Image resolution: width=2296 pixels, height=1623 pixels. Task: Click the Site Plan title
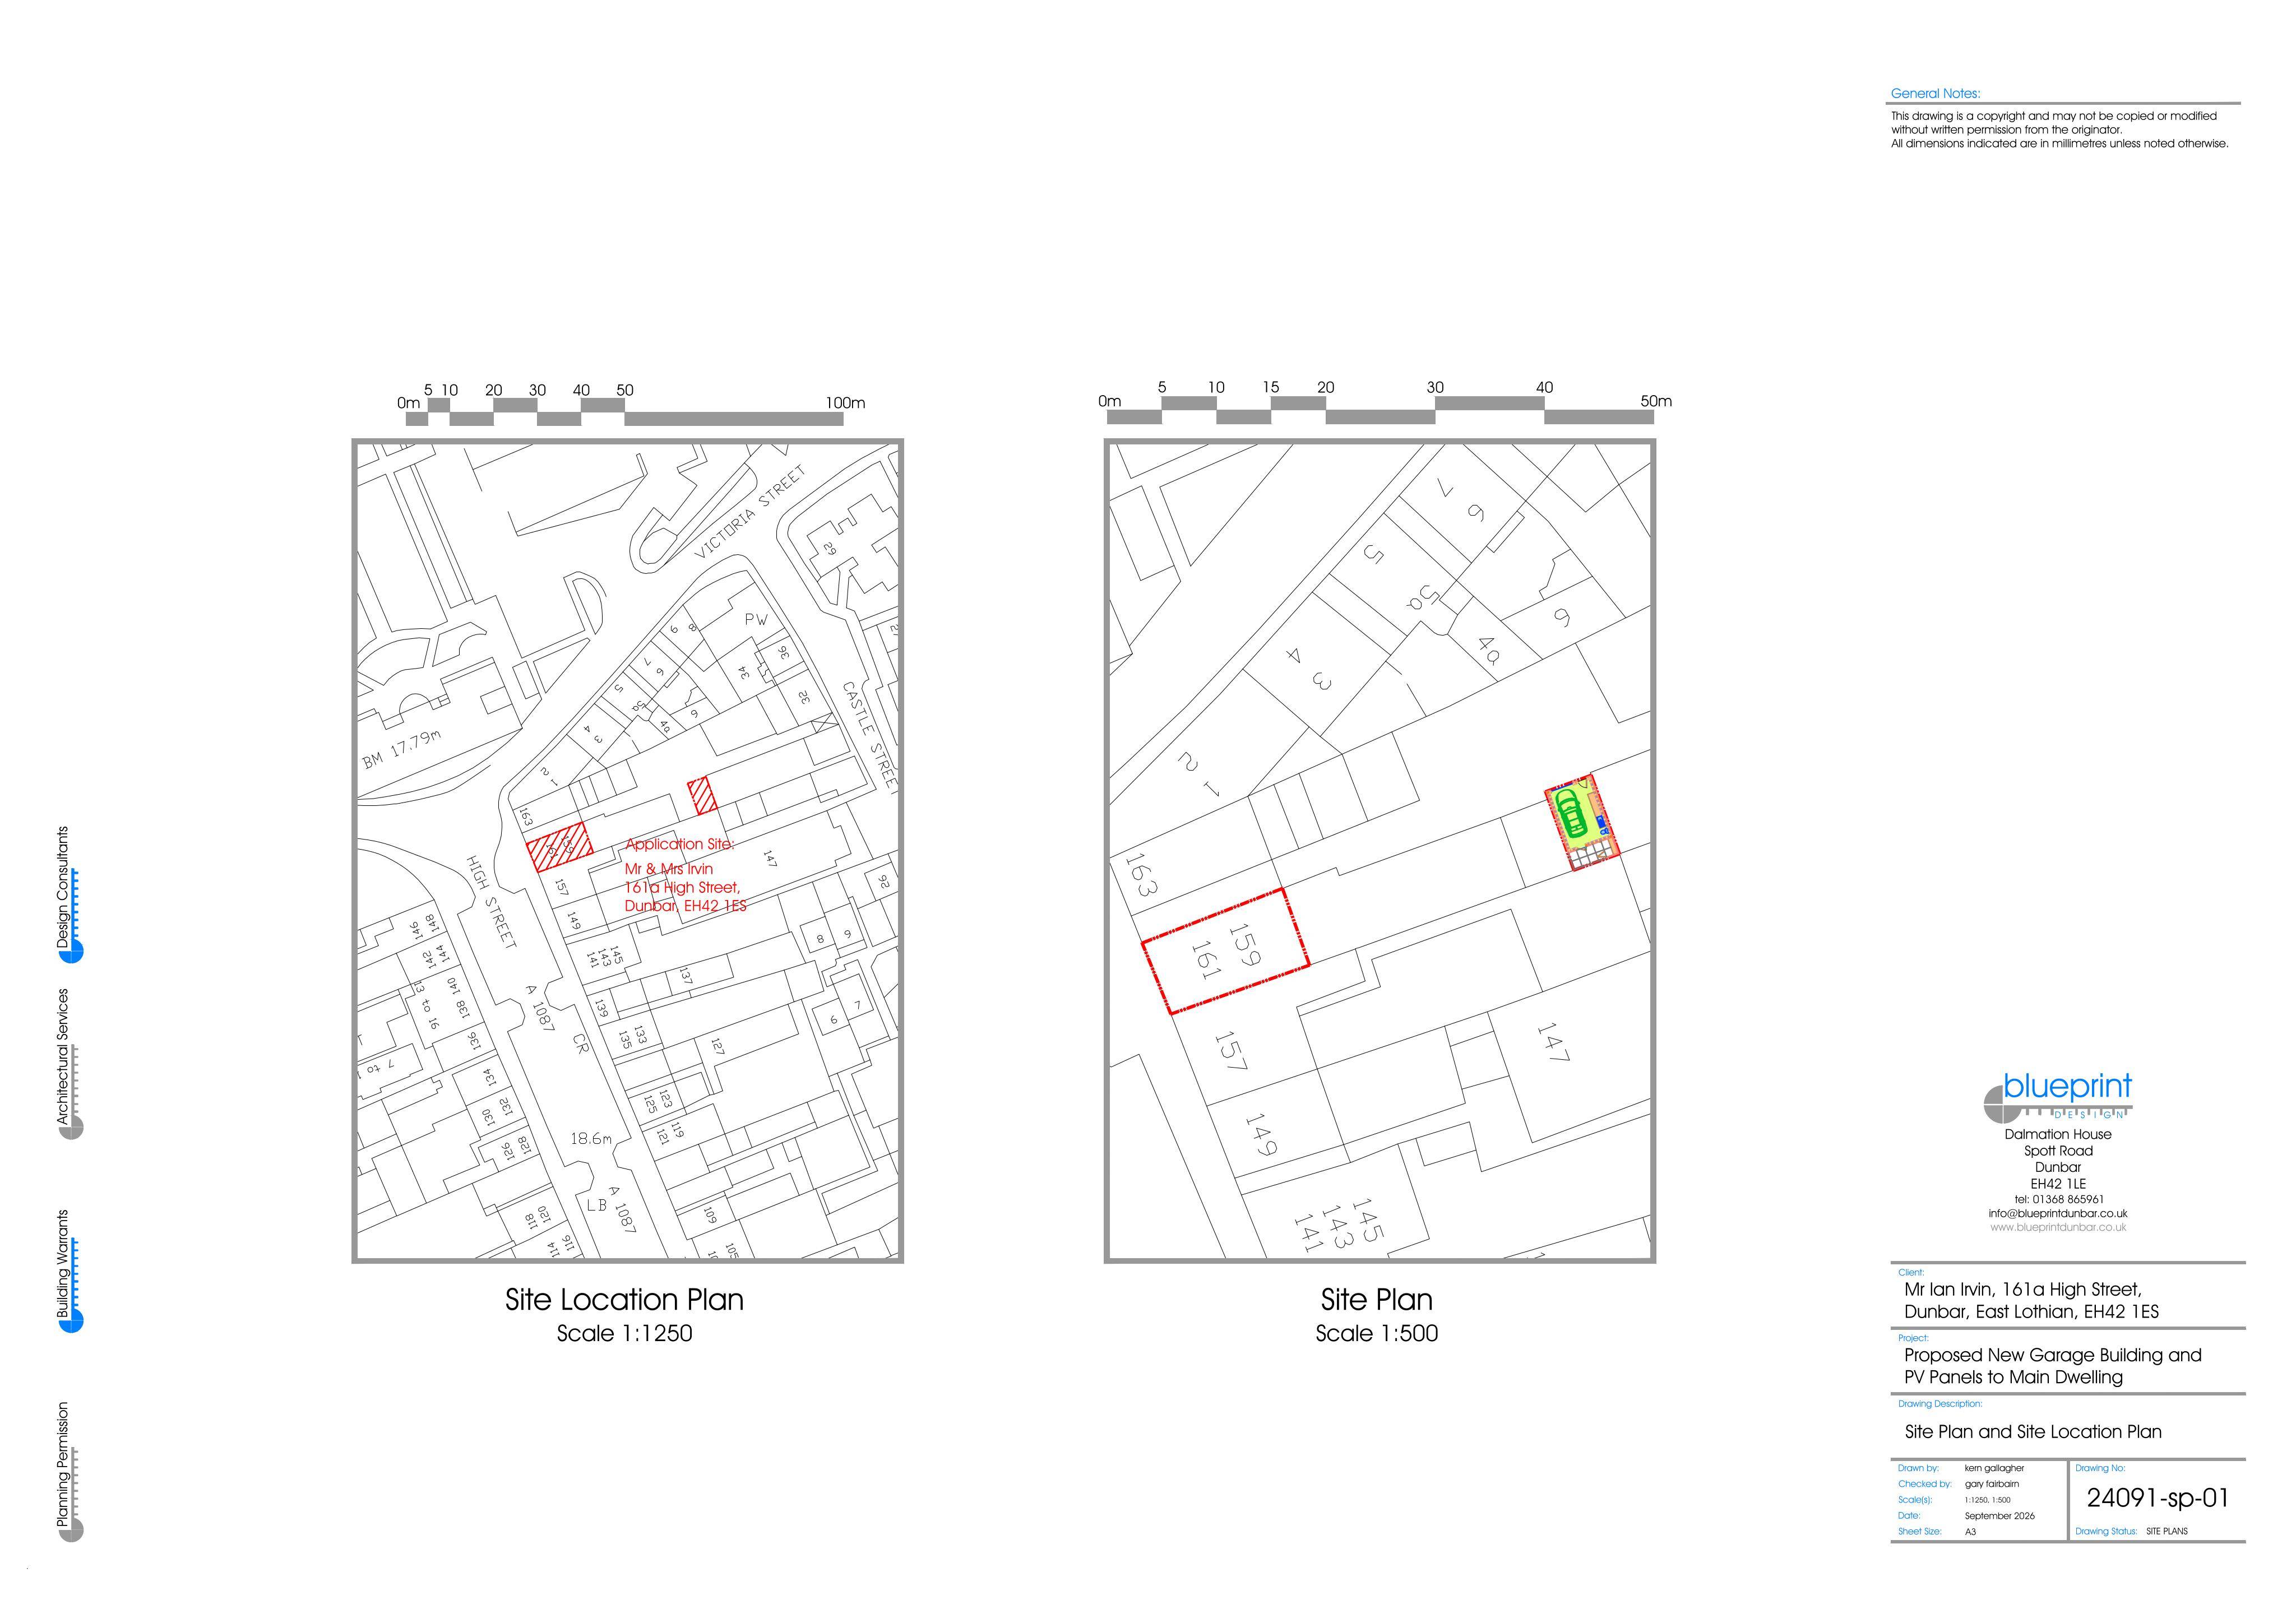(1376, 1299)
